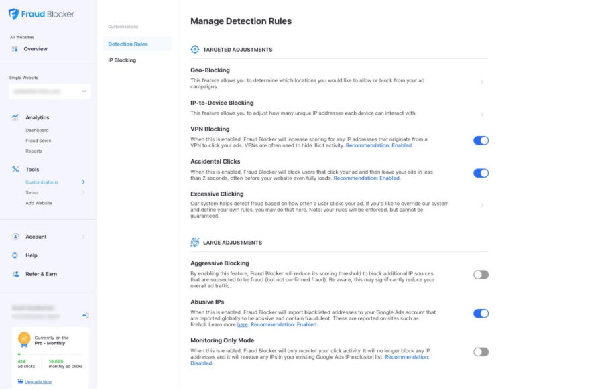Screen dimensions: 604x390
Task: Select Fraud Score under Analytics
Action: 38,141
